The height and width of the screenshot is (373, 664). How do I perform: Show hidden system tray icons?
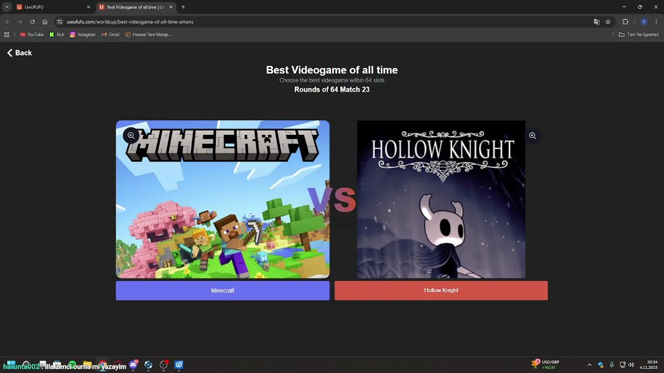click(589, 365)
